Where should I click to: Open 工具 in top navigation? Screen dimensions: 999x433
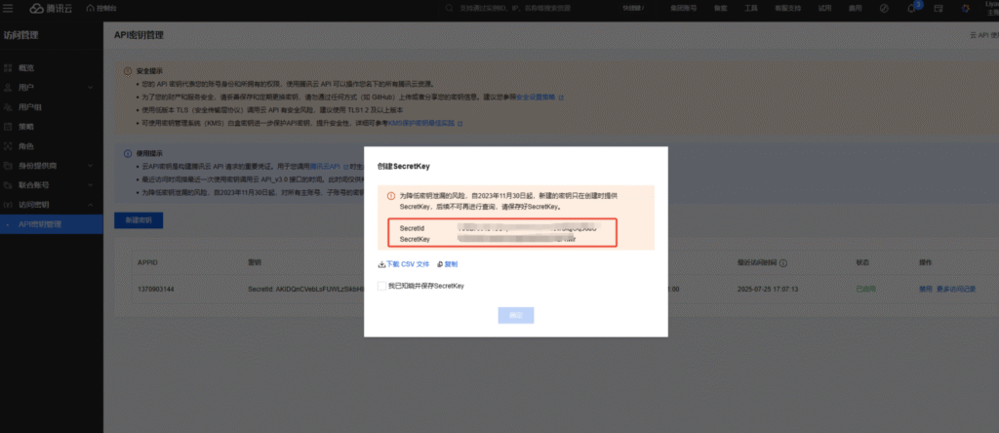tap(751, 8)
